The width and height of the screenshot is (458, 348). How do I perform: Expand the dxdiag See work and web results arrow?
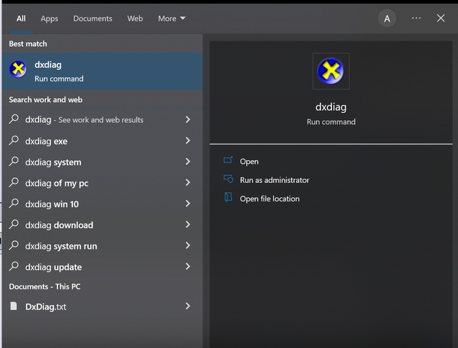(x=187, y=119)
